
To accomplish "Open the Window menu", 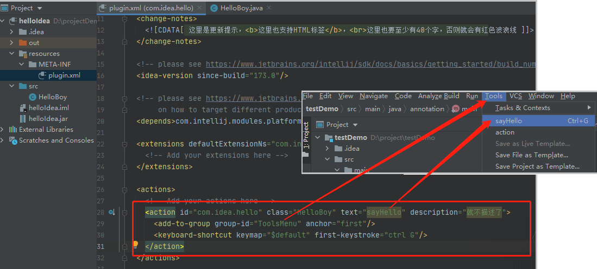I will point(541,96).
